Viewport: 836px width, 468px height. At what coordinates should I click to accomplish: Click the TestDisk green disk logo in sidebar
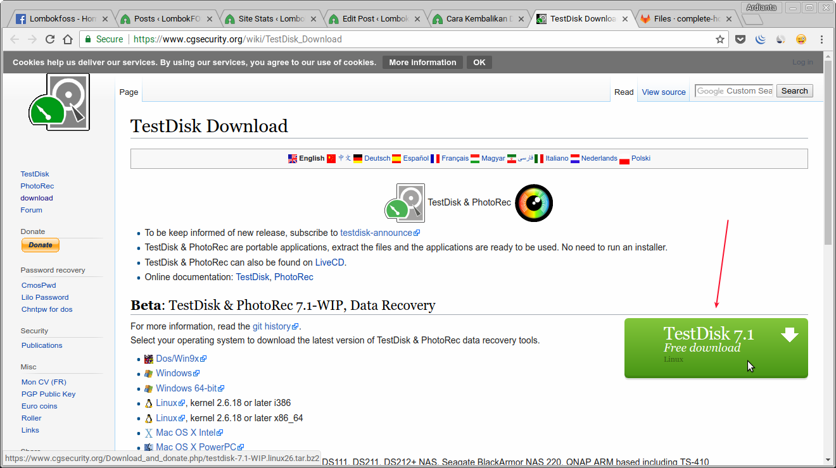click(58, 101)
